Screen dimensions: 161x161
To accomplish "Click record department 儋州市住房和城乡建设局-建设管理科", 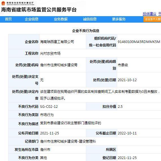I will point(68,141).
